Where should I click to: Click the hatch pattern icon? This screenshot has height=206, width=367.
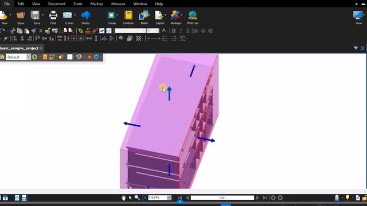click(x=139, y=38)
